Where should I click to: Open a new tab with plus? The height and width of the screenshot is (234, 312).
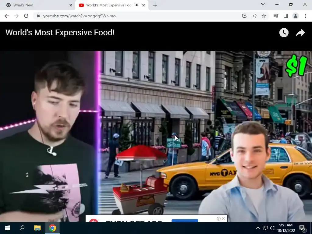155,5
